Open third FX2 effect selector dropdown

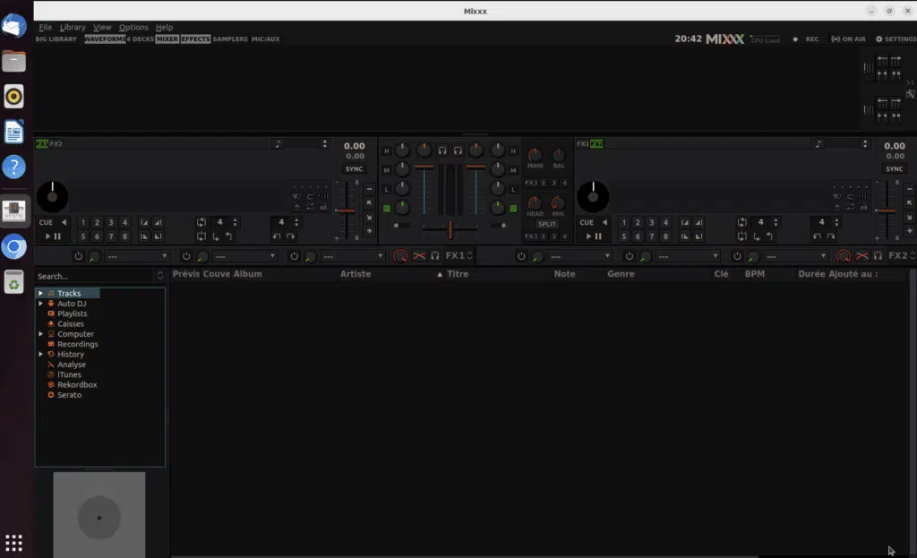tap(795, 256)
